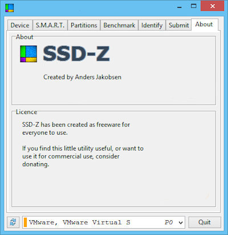Go to the Benchmark tab
Image resolution: width=228 pixels, height=235 pixels.
click(119, 25)
